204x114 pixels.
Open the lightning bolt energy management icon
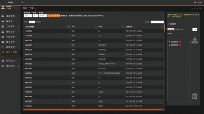tap(2, 47)
